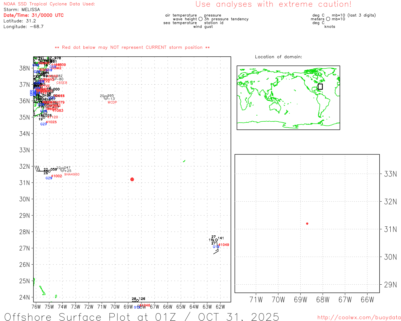This screenshot has height=321, width=401.
Task: Click 'Use analyses with extreme caution!' warning
Action: [x=273, y=4]
